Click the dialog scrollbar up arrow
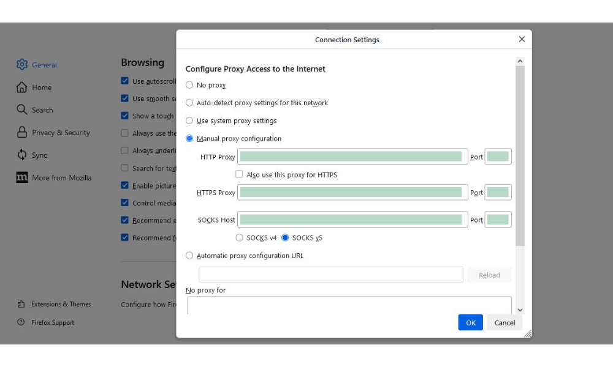 (x=520, y=61)
